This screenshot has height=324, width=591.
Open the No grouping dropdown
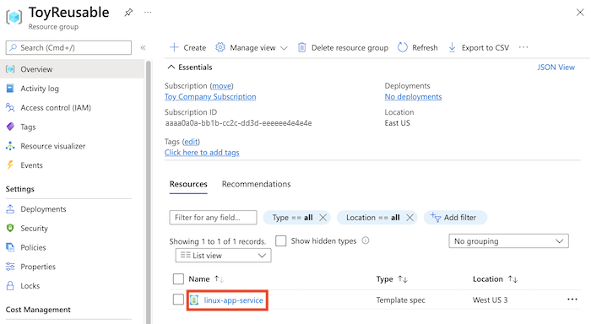click(508, 241)
